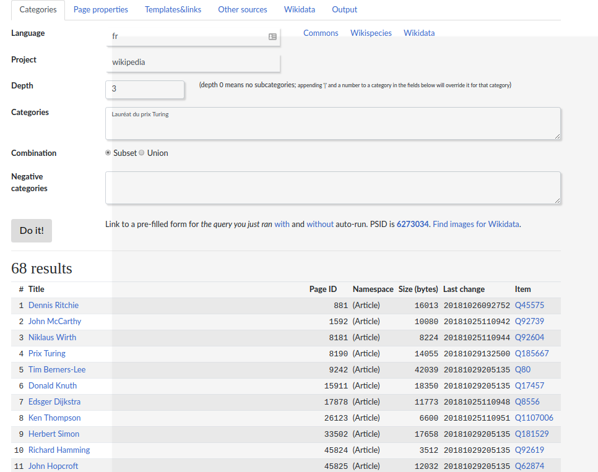The image size is (598, 472).
Task: Go to the Other sources tab
Action: [243, 10]
